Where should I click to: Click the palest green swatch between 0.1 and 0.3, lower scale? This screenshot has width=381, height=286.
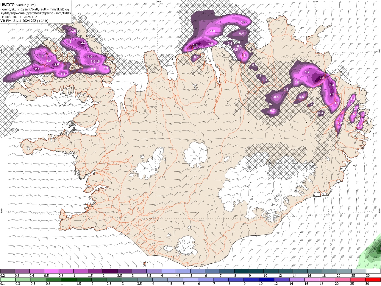point(8,279)
